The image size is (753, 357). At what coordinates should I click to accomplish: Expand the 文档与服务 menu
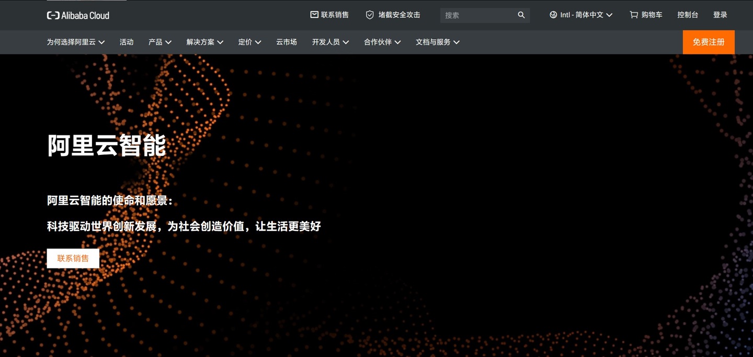pyautogui.click(x=438, y=42)
